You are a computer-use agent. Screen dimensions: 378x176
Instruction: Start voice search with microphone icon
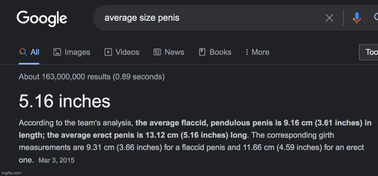click(357, 18)
